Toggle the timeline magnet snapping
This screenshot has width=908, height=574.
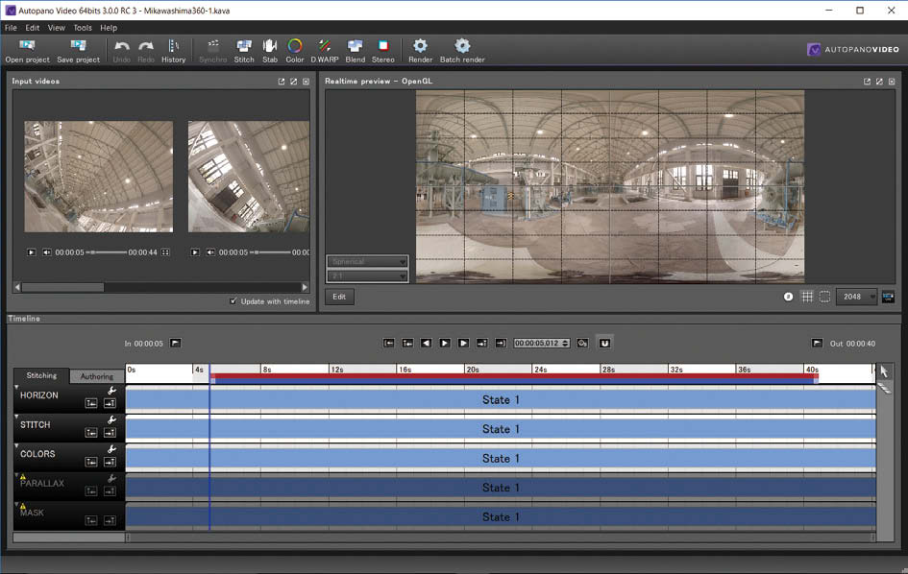pyautogui.click(x=604, y=343)
